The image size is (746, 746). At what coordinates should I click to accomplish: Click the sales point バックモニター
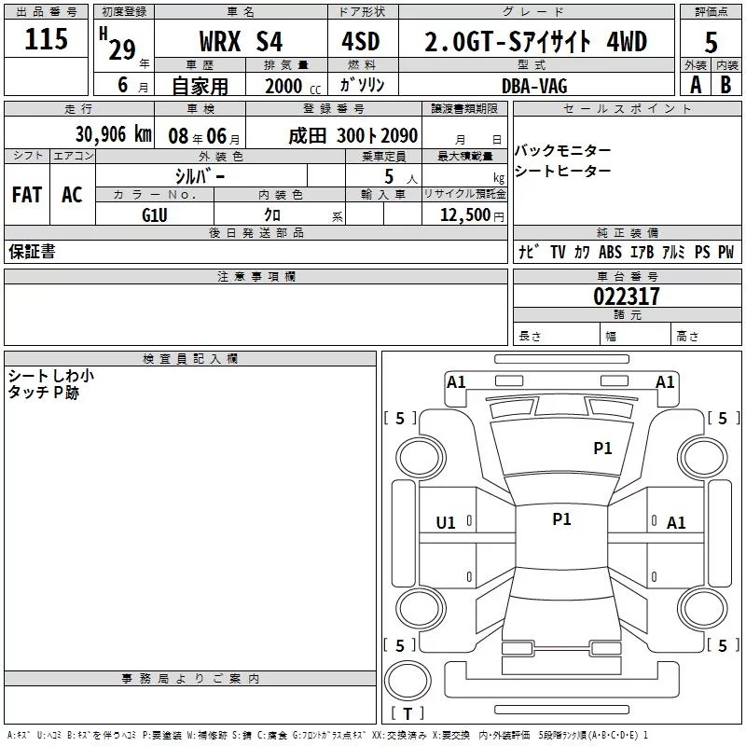tap(562, 151)
